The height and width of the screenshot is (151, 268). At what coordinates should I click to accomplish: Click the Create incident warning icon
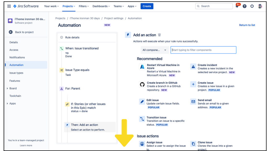pos(193,67)
